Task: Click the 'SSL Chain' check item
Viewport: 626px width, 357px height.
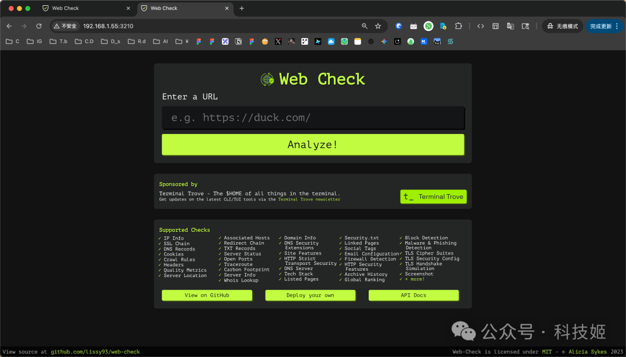Action: [176, 243]
